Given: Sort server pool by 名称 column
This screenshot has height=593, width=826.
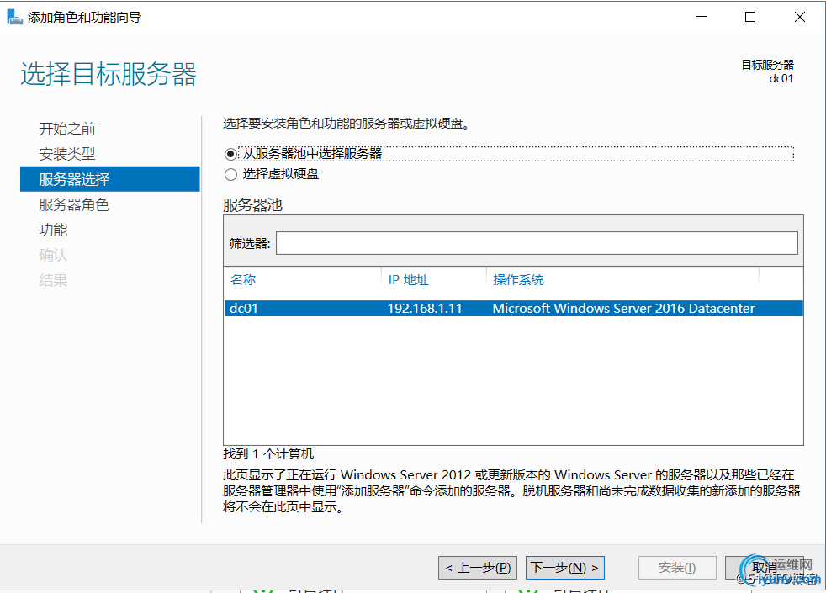Looking at the screenshot, I should 243,279.
